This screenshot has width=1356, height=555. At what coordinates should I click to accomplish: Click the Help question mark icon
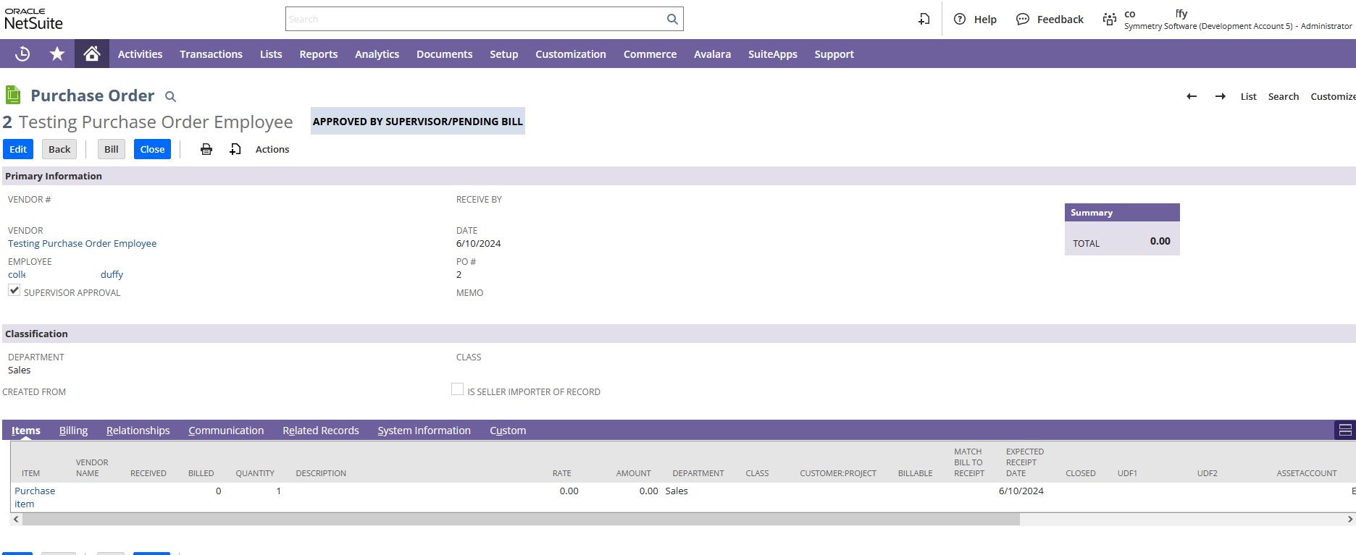pyautogui.click(x=960, y=19)
